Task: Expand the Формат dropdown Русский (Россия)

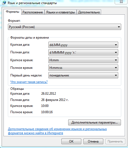Action: pos(64,27)
